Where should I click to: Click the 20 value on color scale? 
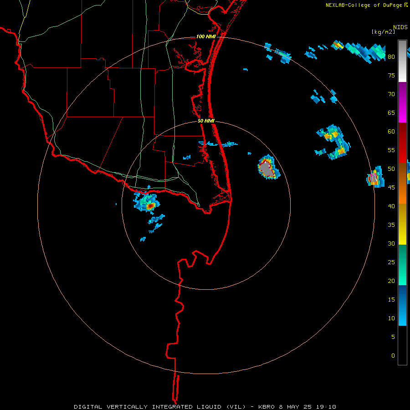coord(391,281)
